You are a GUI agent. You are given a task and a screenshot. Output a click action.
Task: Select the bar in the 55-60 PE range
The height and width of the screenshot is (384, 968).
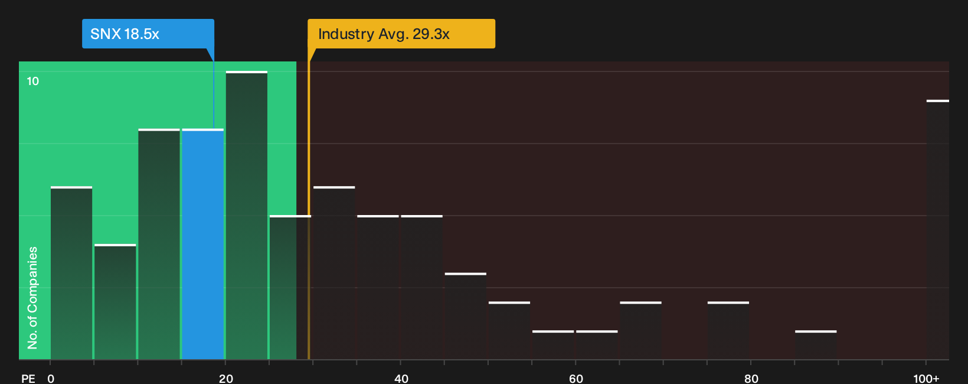[553, 345]
